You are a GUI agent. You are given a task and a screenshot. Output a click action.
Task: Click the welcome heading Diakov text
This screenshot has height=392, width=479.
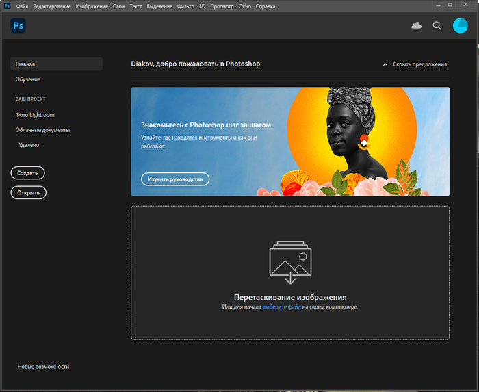(x=196, y=64)
